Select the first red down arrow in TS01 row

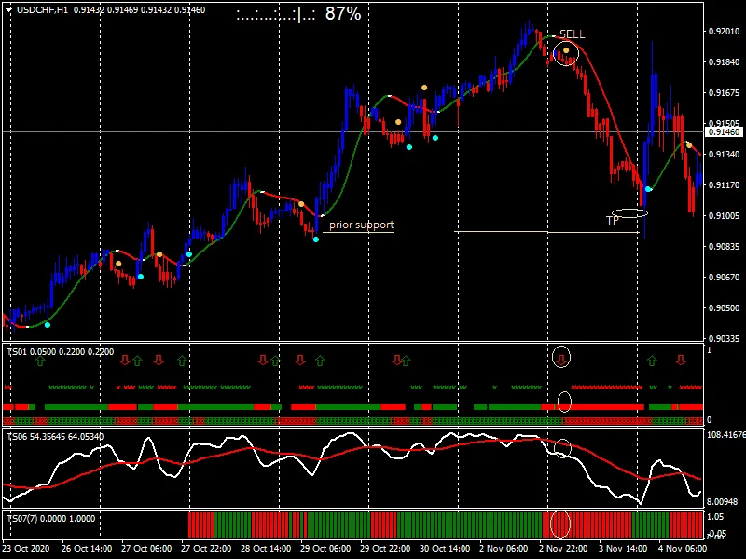pos(124,357)
